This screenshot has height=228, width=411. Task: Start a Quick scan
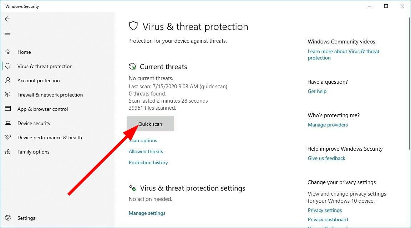(150, 124)
